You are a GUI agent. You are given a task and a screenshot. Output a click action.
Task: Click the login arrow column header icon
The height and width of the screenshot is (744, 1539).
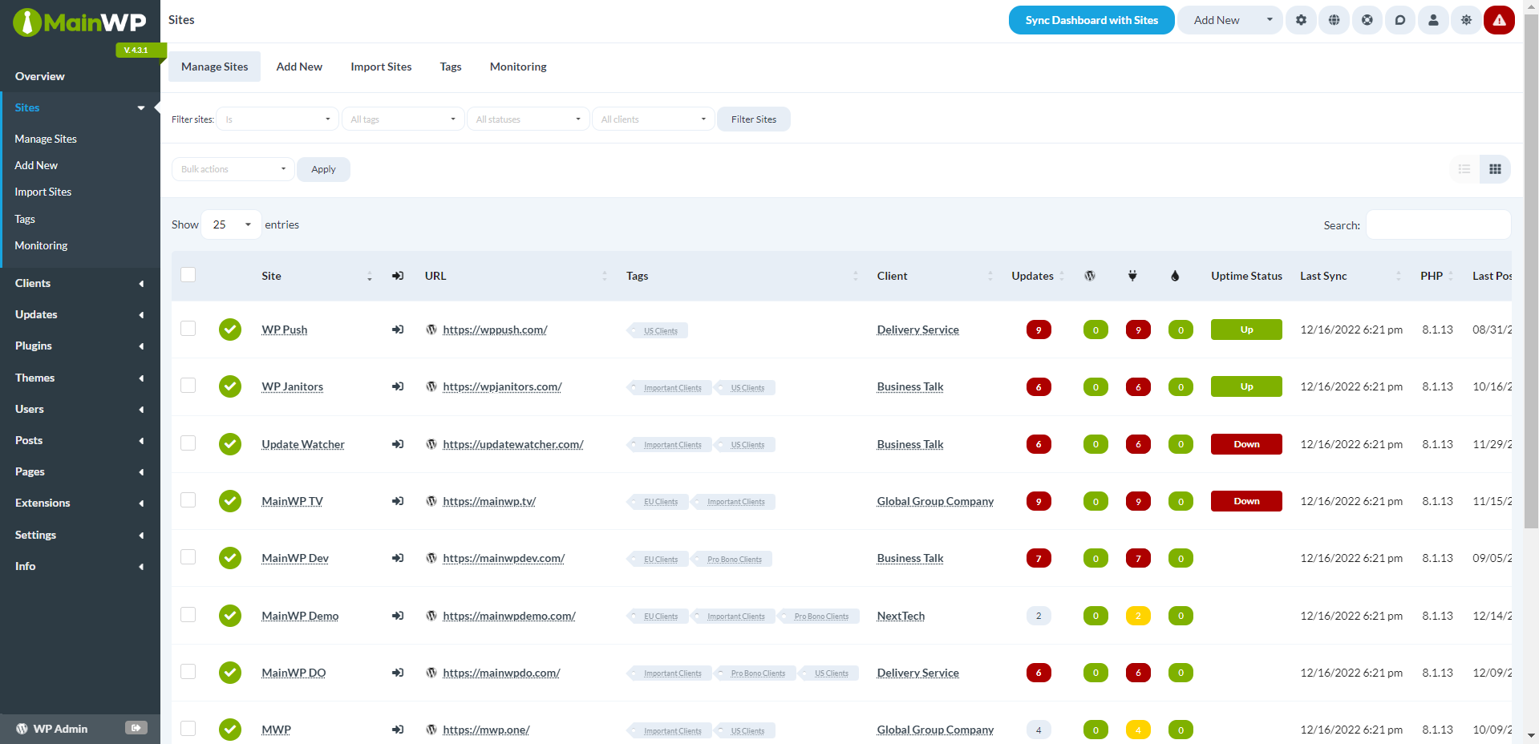[x=398, y=276]
